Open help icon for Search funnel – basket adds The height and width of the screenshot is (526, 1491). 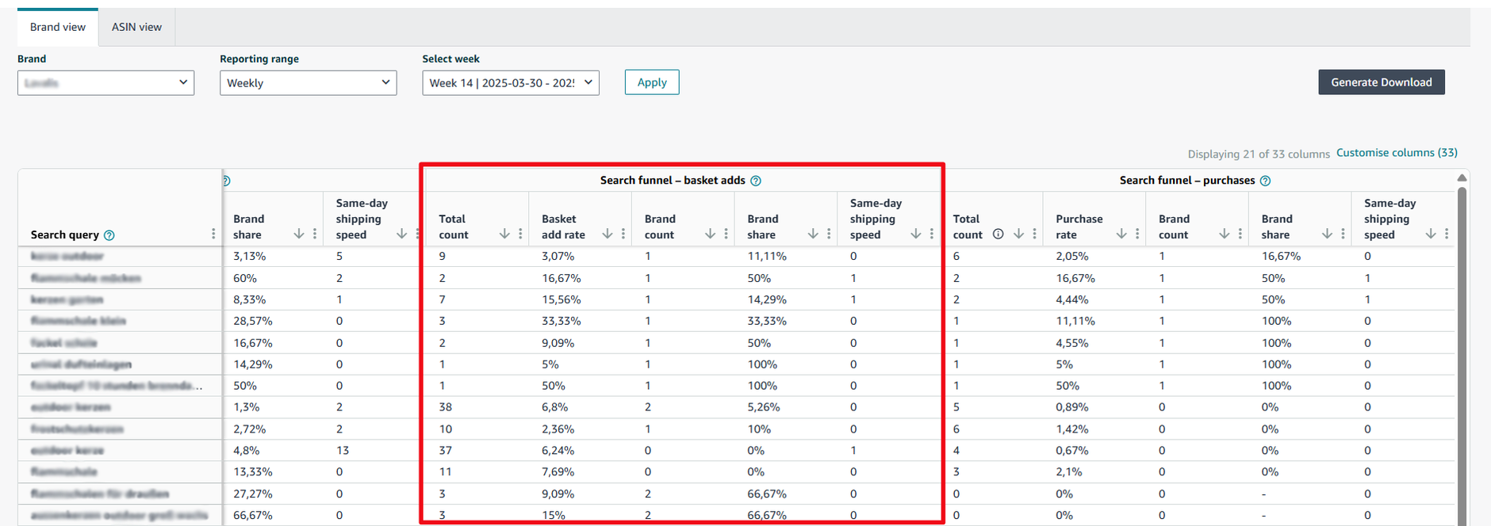pyautogui.click(x=756, y=181)
